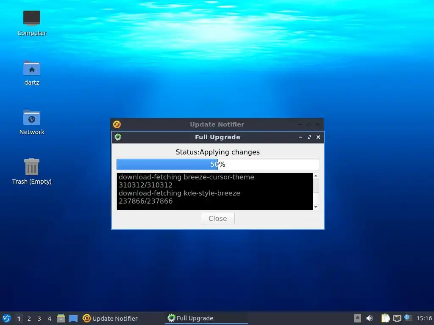The image size is (434, 325).
Task: Minimize the Full Upgrade window
Action: [300, 137]
